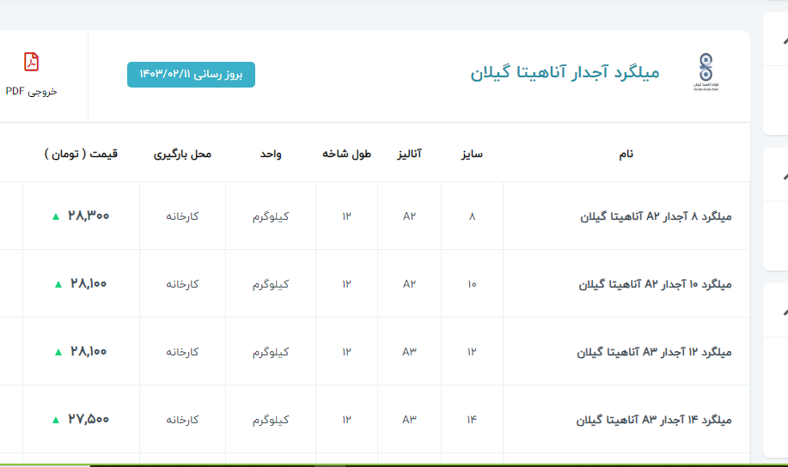Click the بروز رسانی ۱۴۰۳/۰۲/۱۱ update badge
788x467 pixels.
pos(191,75)
